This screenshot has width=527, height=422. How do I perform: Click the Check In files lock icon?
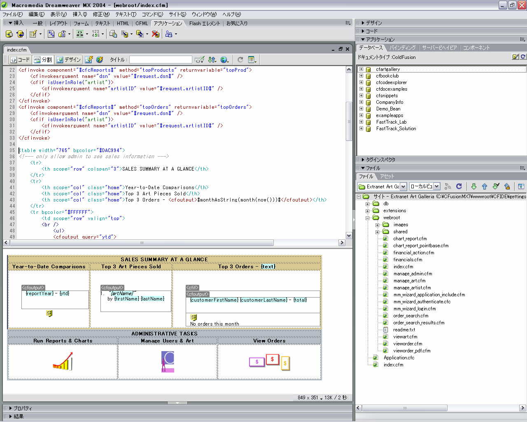pos(507,186)
